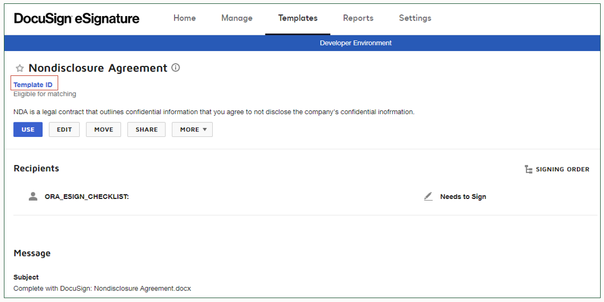Screen dimensions: 604x302
Task: Select the Templates tab
Action: coord(298,18)
